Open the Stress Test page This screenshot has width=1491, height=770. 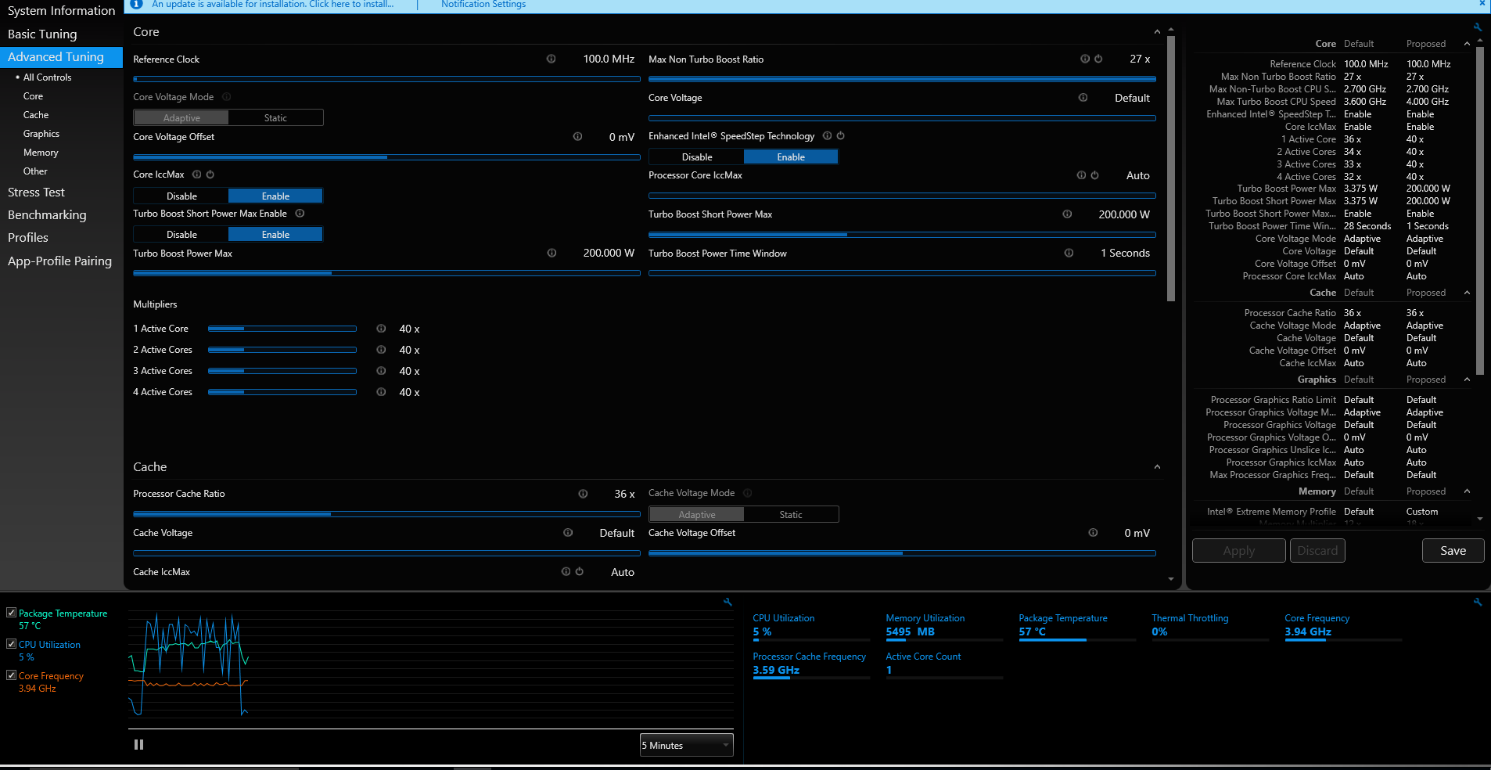click(x=36, y=192)
